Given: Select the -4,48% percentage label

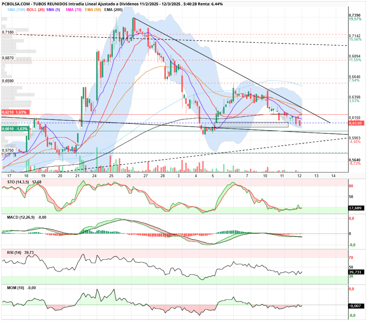Looking at the screenshot, I should click(355, 142).
